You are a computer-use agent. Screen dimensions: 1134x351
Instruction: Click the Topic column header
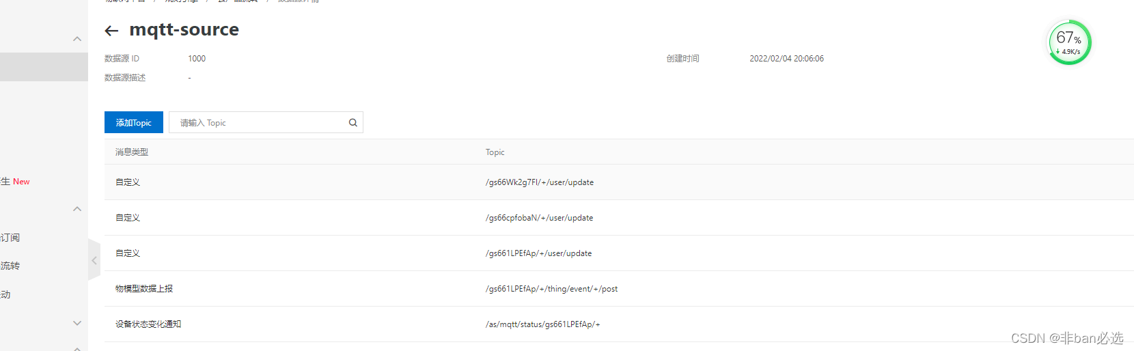coord(495,152)
